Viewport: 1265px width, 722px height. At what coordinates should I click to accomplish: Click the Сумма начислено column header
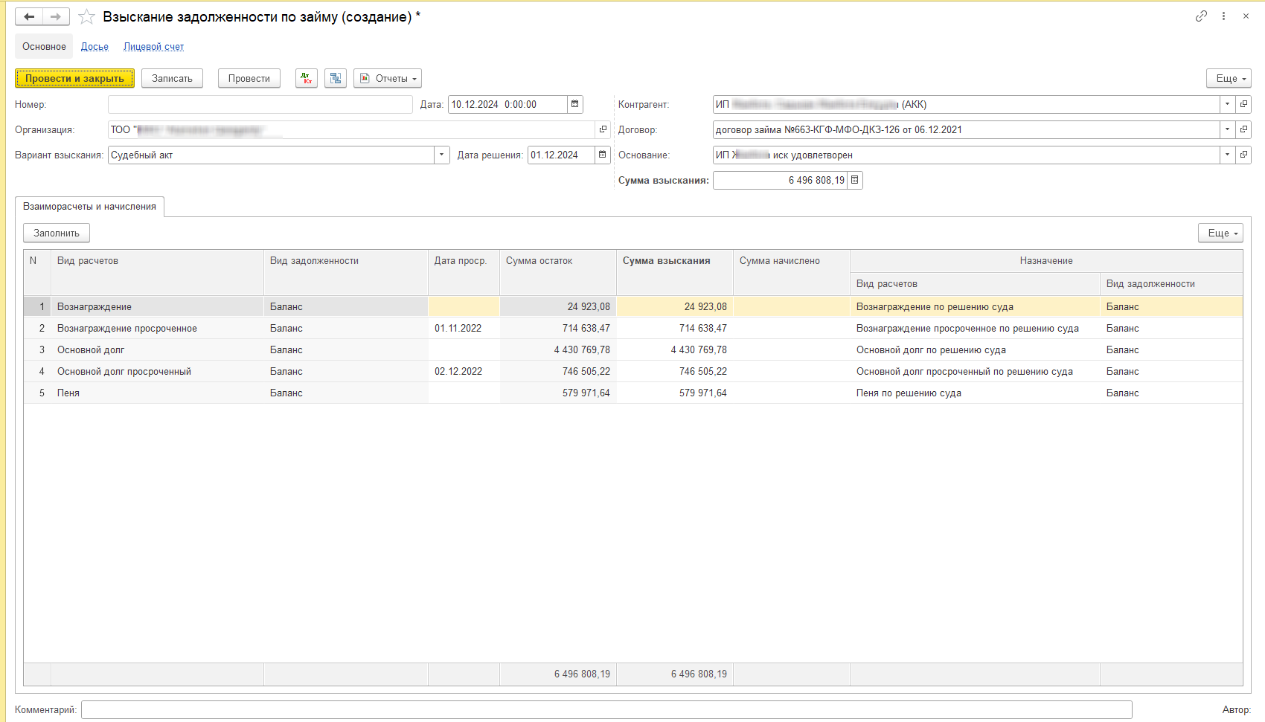pos(792,272)
